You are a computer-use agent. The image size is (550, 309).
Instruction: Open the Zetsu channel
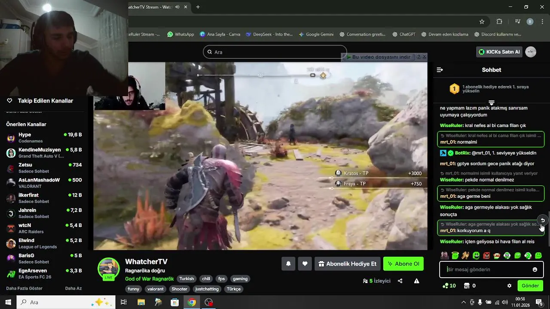click(x=44, y=168)
